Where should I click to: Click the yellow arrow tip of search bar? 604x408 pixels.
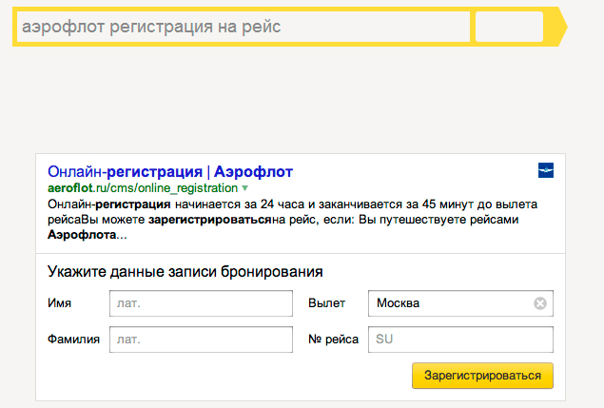[x=562, y=27]
